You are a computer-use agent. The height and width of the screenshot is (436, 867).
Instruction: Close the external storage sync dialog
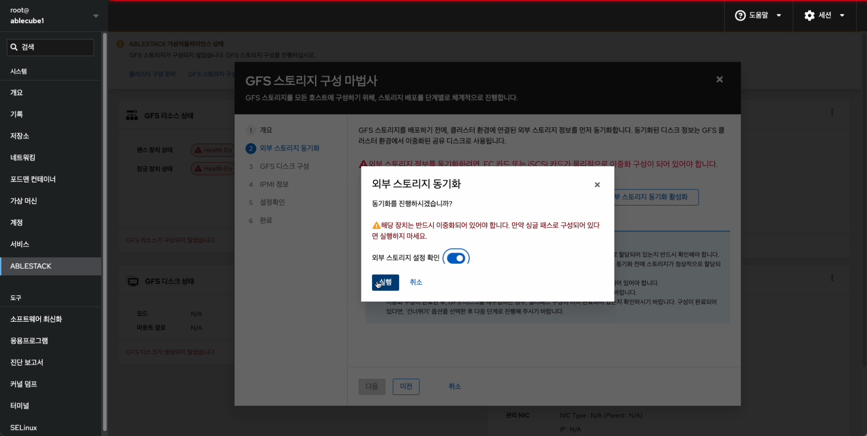tap(597, 185)
